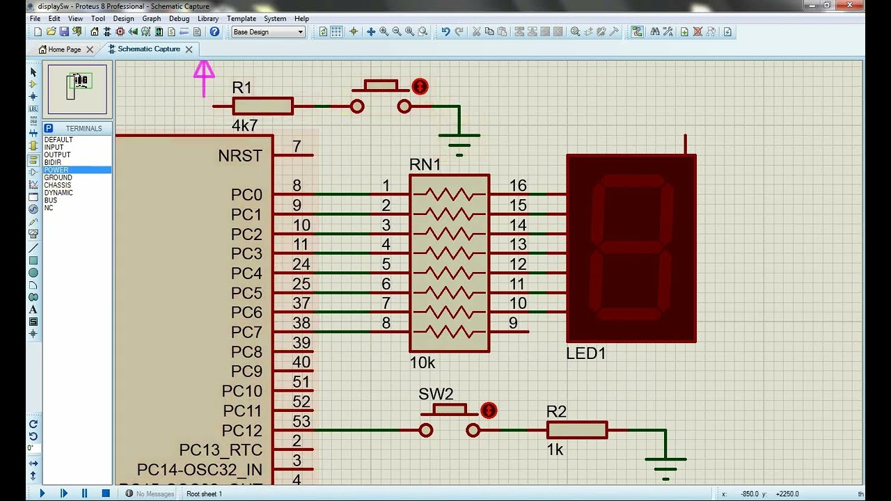The width and height of the screenshot is (891, 501).
Task: Open the System menu
Action: 275,19
